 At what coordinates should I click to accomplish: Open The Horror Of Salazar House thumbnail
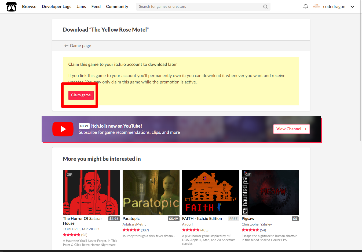92,192
